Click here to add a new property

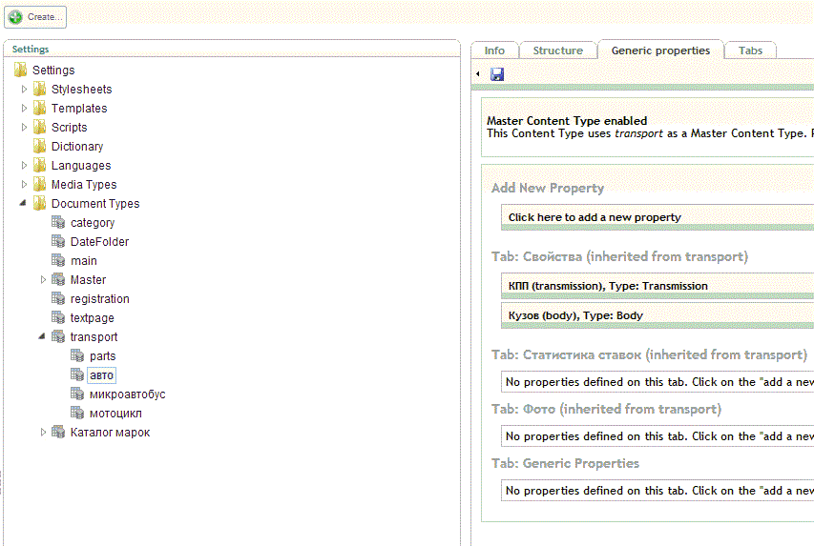coord(595,217)
